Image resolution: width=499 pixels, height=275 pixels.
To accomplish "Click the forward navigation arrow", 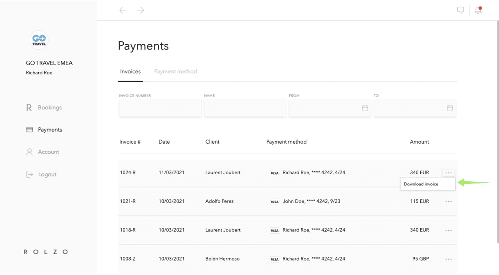I will click(140, 10).
